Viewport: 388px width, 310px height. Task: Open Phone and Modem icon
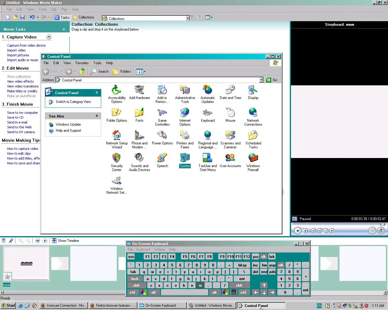[x=139, y=140]
